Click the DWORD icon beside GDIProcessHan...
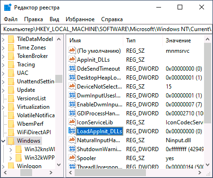The width and height of the screenshot is (213, 178). coord(72,113)
